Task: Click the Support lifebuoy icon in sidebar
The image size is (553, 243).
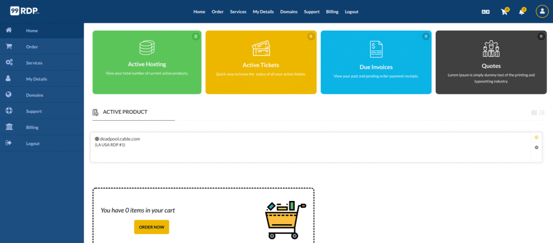Action: (9, 111)
